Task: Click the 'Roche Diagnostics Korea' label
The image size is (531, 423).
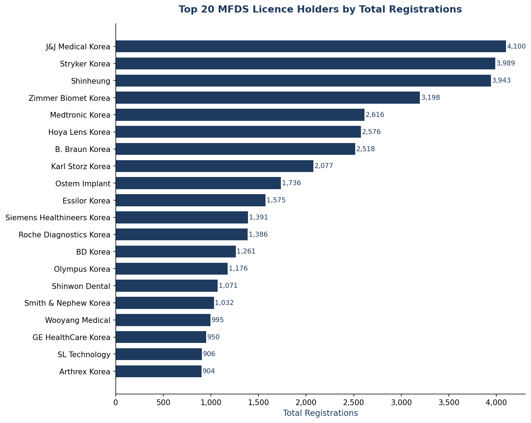Action: pos(64,235)
